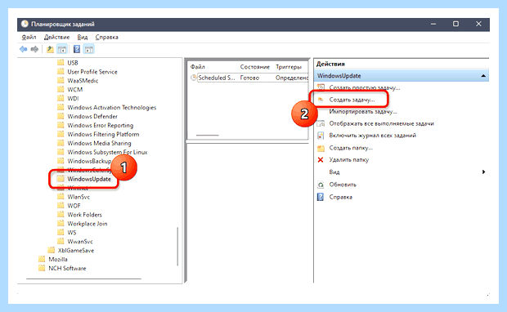Image resolution: width=507 pixels, height=312 pixels.
Task: Collapse the WindowsUpdate actions section arrow
Action: click(483, 76)
